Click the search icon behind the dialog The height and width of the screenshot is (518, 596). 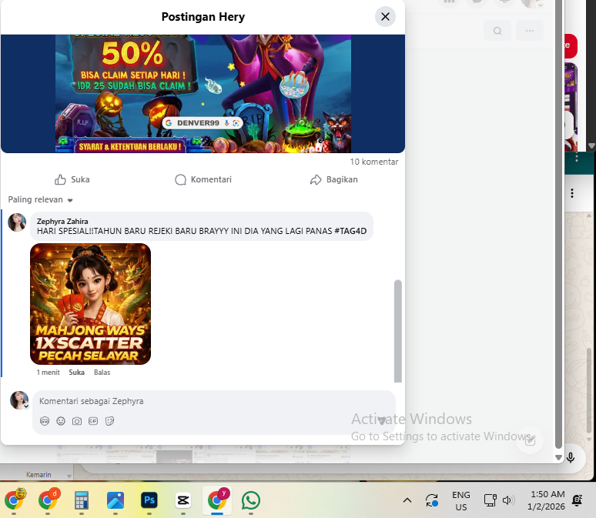click(497, 31)
